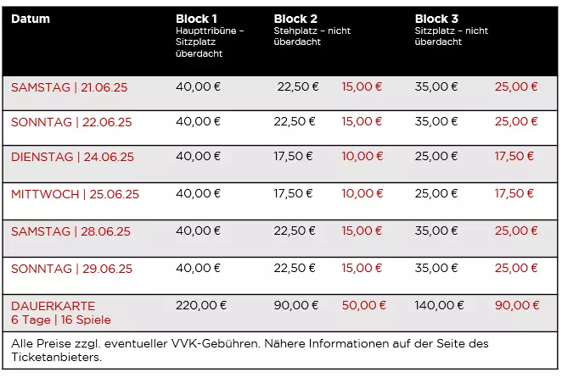Click the Datum column header
The width and height of the screenshot is (562, 378).
point(31,19)
